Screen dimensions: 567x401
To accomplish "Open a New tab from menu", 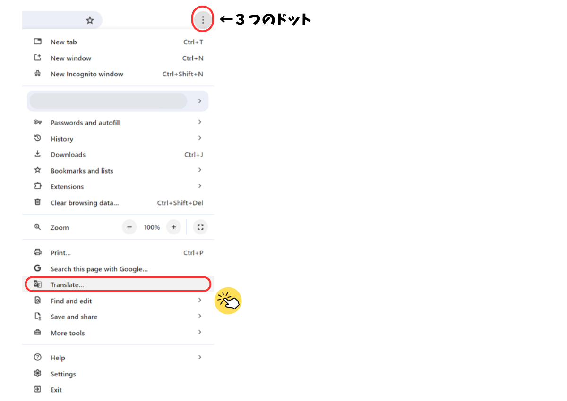I will coord(64,42).
